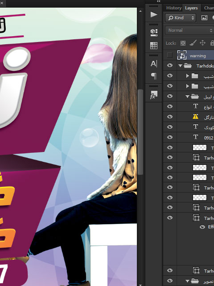
Task: Click the Tarhdoka group open folder icon
Action: click(188, 66)
